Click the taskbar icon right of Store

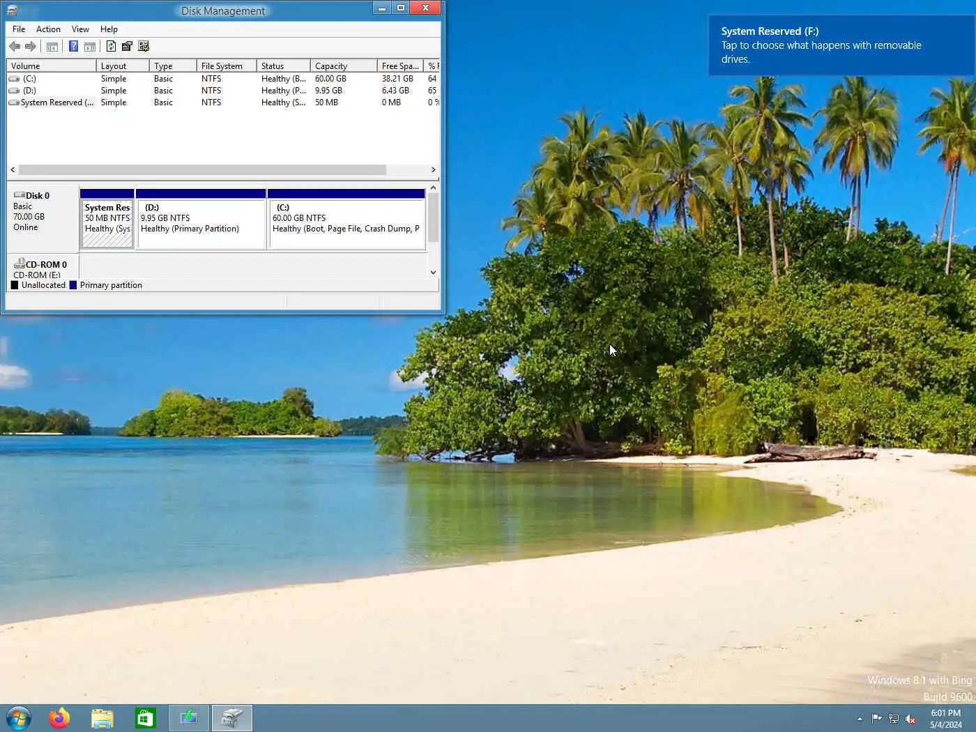point(189,718)
